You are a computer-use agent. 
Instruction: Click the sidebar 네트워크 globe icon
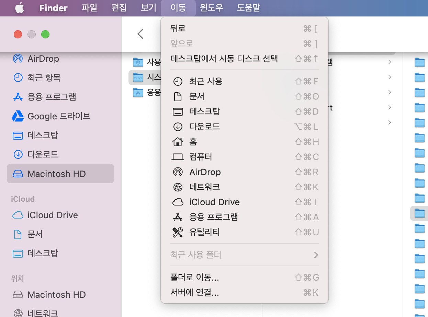(x=18, y=313)
